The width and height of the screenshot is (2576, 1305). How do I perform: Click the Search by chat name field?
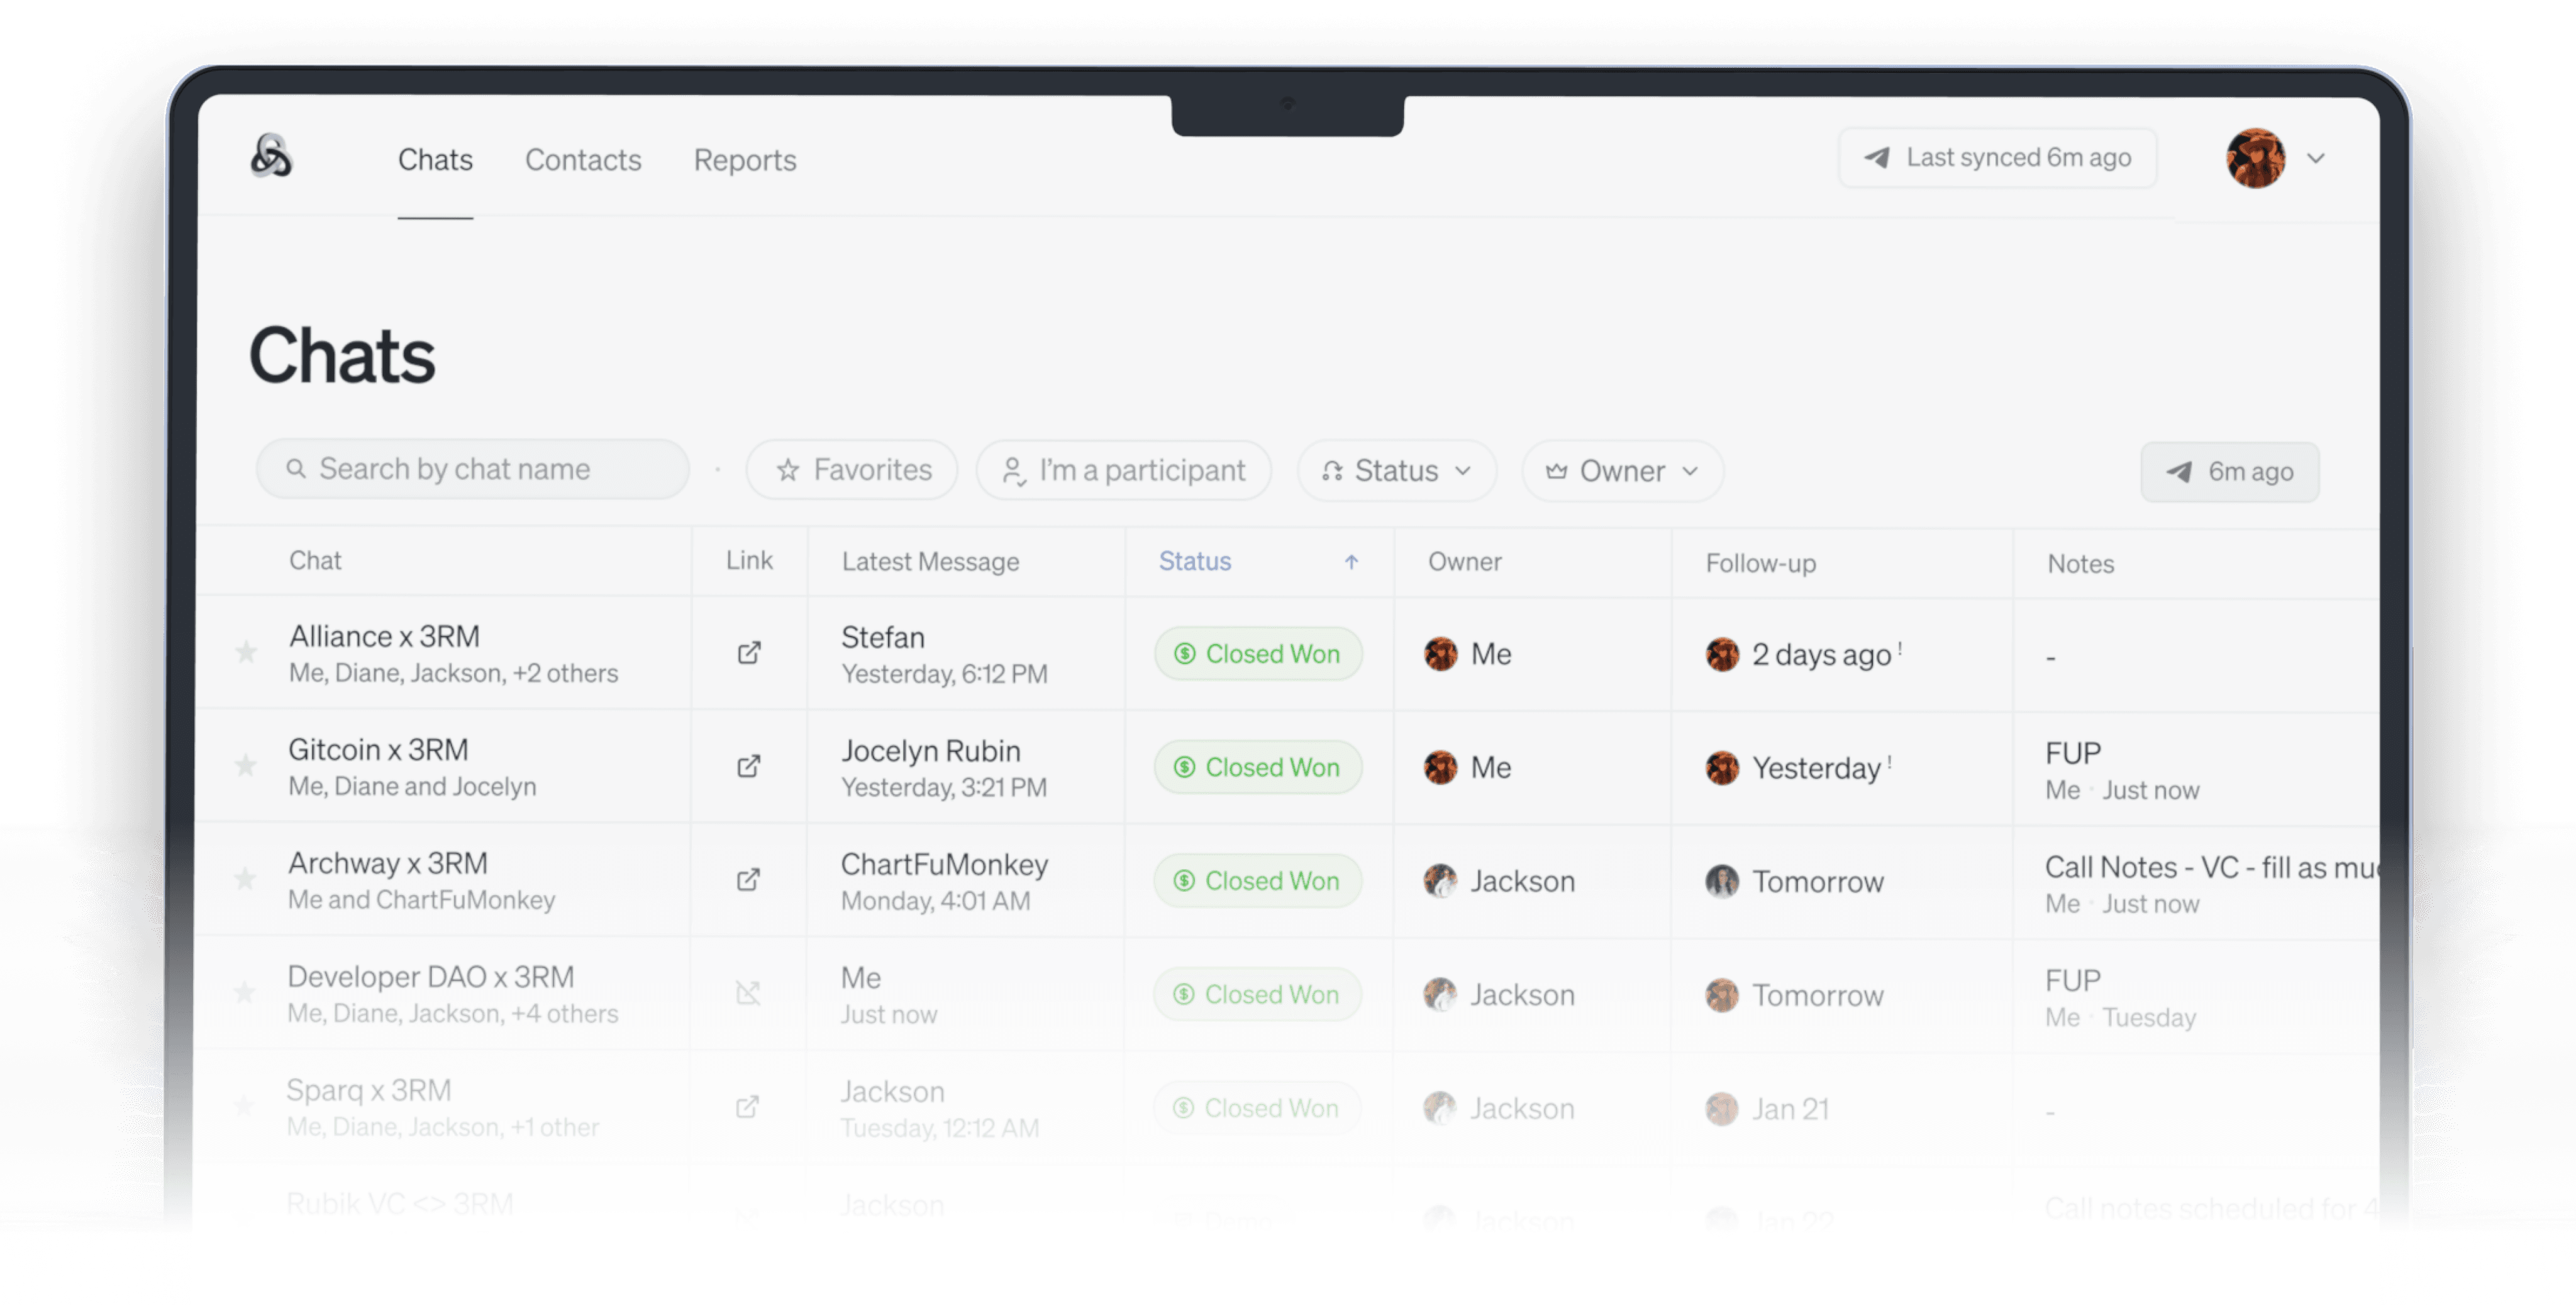click(472, 469)
